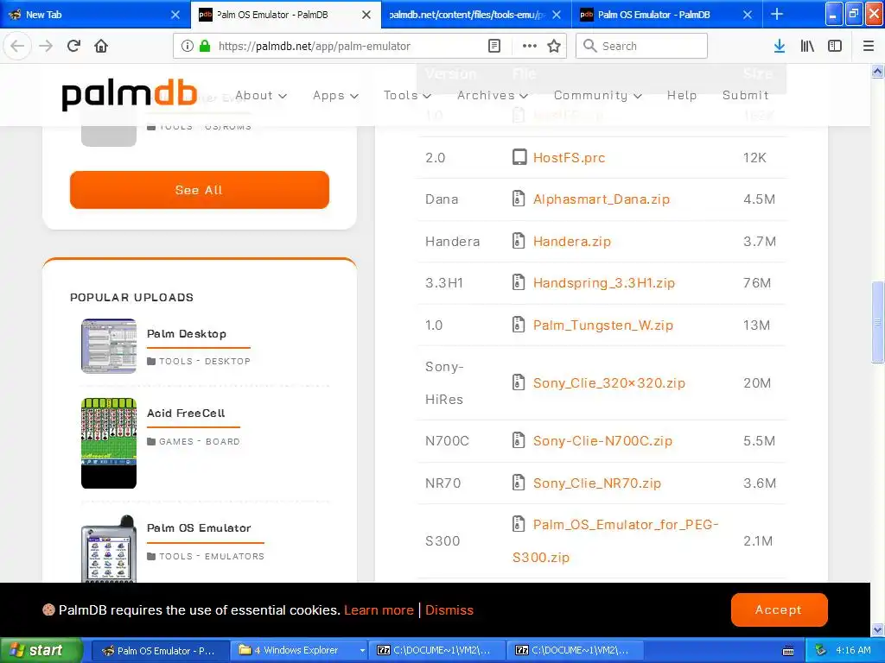Click the scrollbar up arrow
Viewport: 885px width, 663px height.
tap(877, 71)
